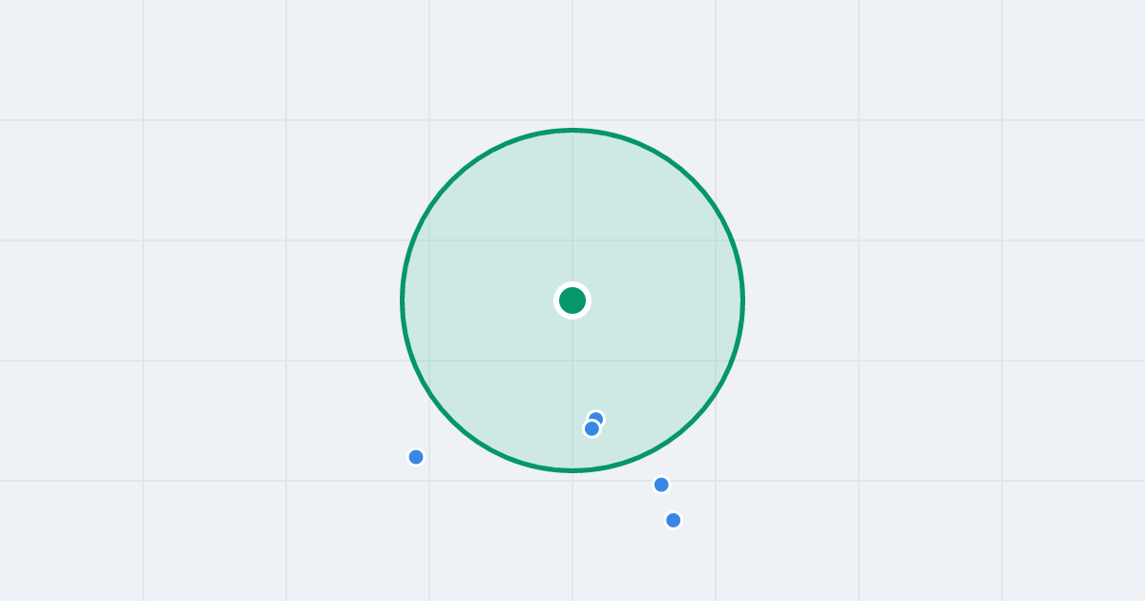Click the empty map directly below the green circle

(x=572, y=534)
